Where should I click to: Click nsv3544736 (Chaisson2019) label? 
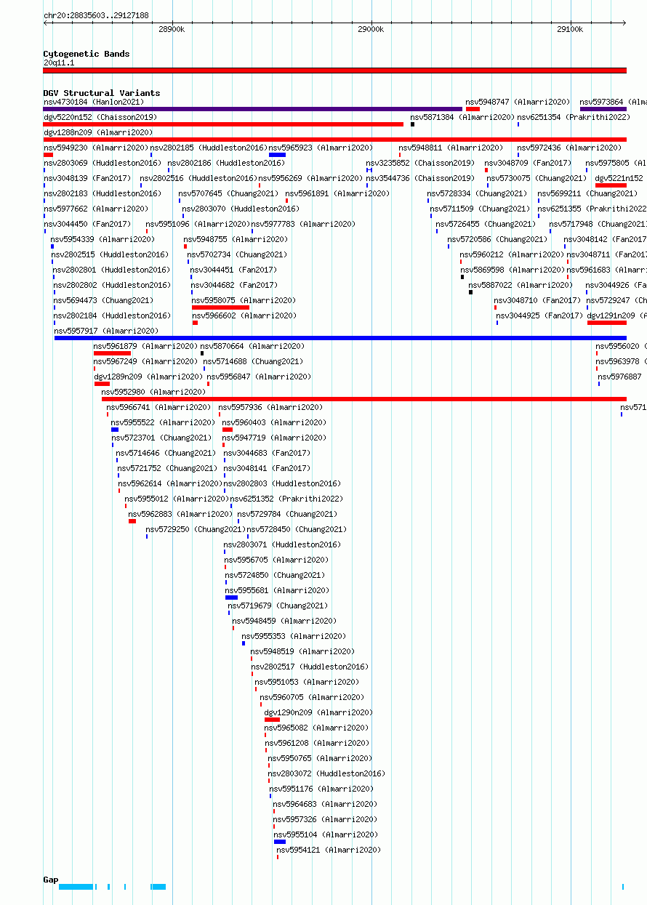click(420, 178)
